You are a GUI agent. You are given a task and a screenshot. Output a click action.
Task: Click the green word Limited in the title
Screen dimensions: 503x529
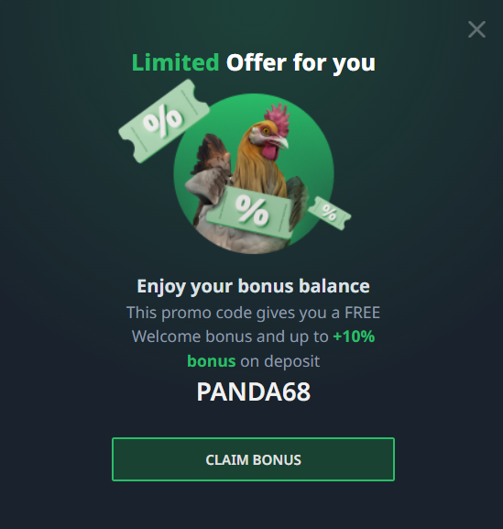point(175,62)
